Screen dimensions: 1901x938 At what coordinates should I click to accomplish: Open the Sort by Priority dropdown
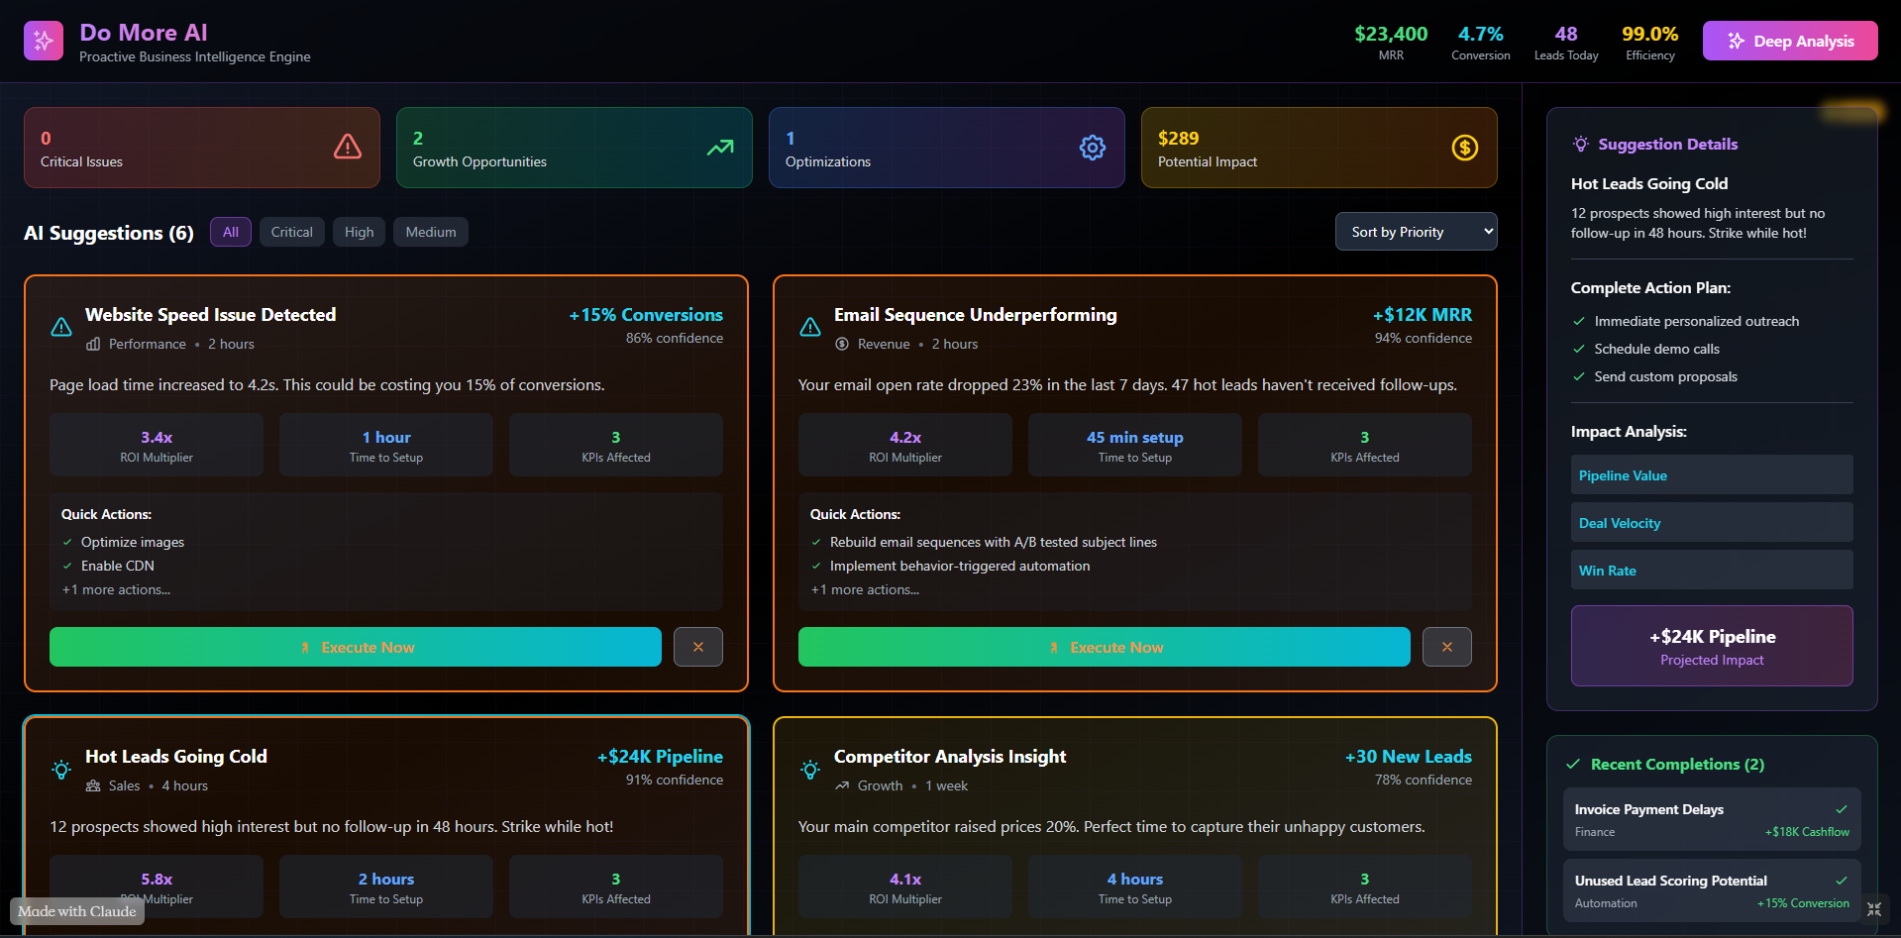pyautogui.click(x=1415, y=231)
